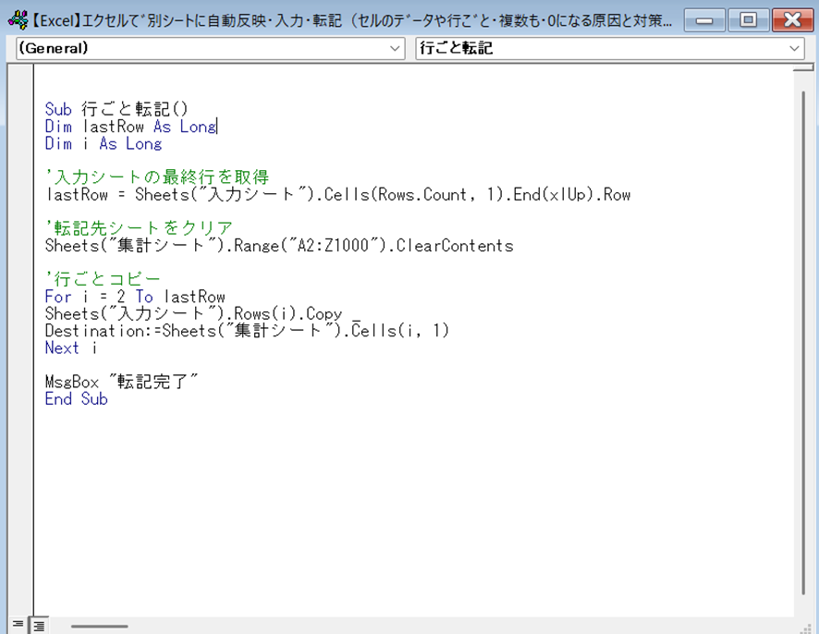Click the horizontal scrollbar thumb at bottom
This screenshot has height=634, width=819.
point(100,625)
